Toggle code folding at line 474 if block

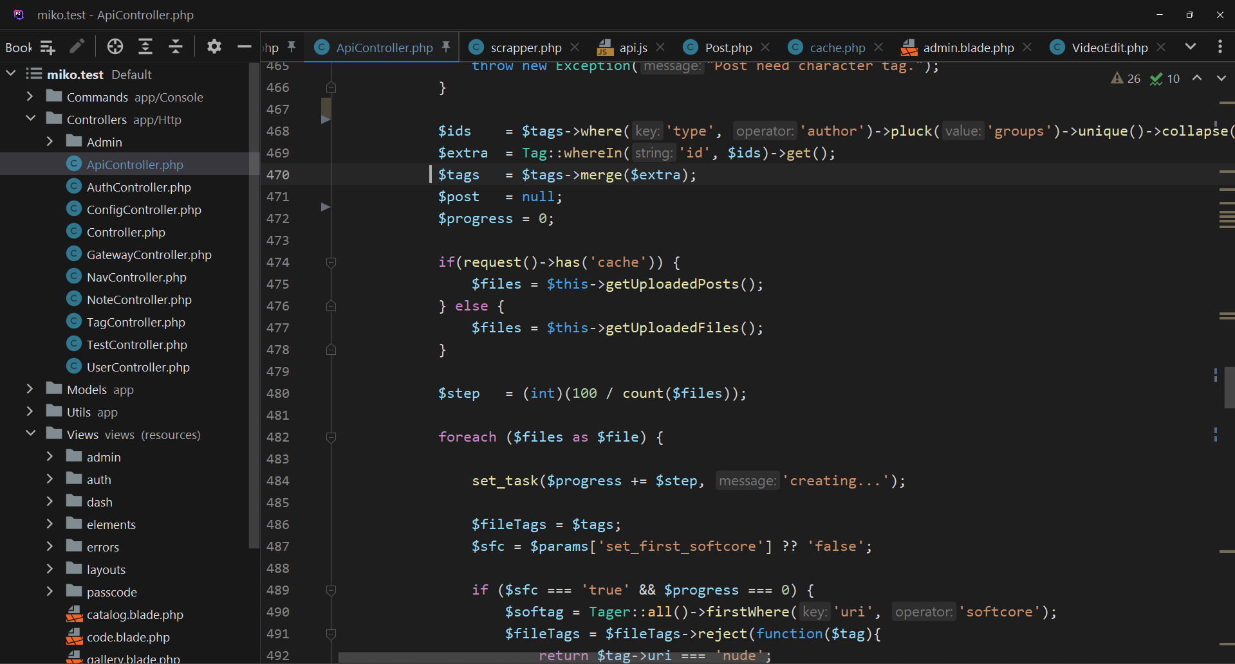click(331, 262)
